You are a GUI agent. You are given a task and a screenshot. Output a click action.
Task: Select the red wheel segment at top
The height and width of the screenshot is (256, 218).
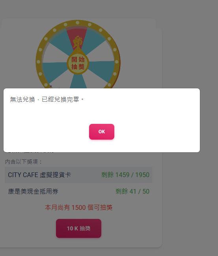point(77,37)
